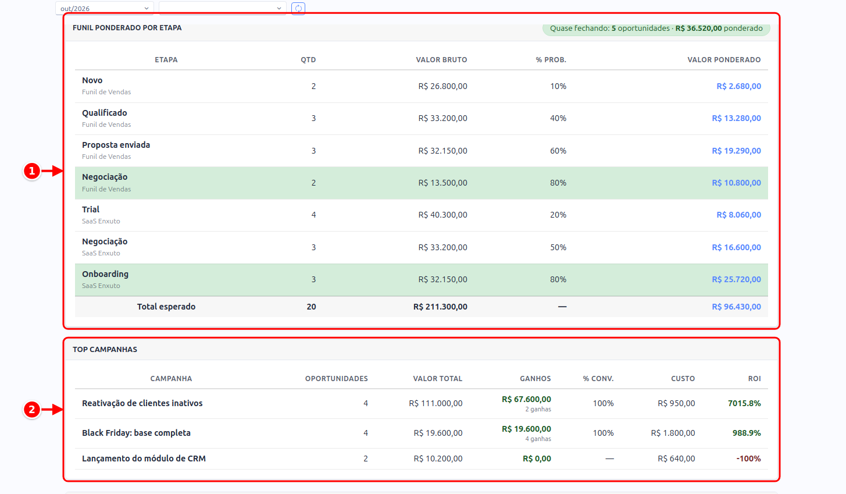Click the FUNIL PONDERADO POR ETAPA title
The image size is (846, 494).
(127, 28)
